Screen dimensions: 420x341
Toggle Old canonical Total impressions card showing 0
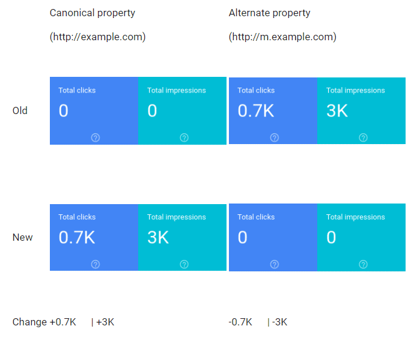click(183, 111)
